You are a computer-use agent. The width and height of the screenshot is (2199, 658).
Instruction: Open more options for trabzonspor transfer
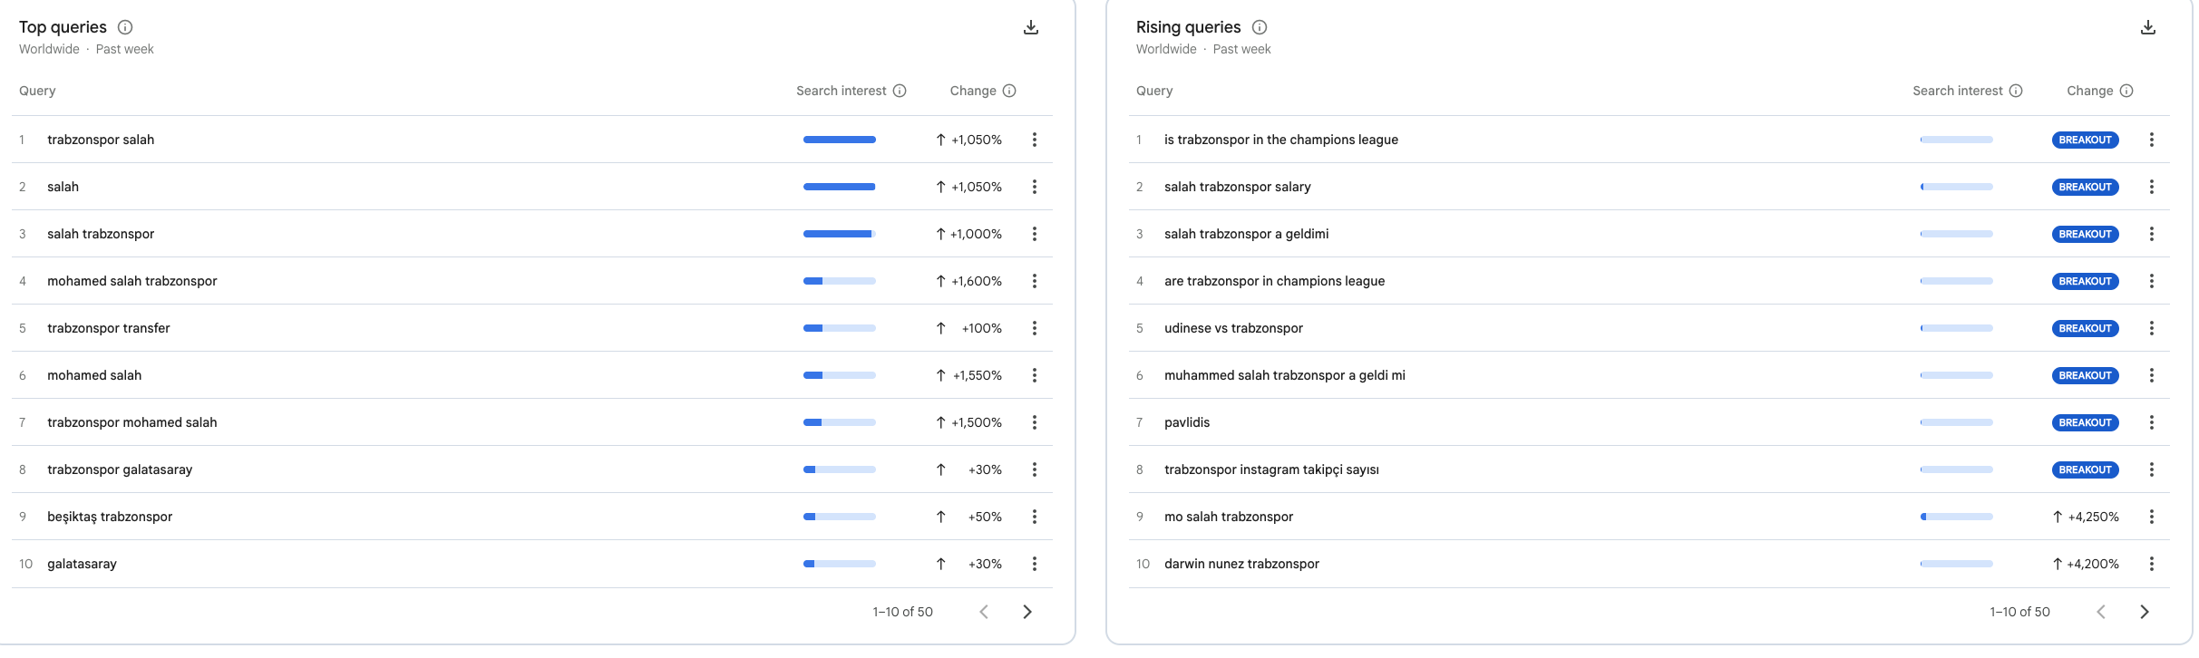coord(1035,328)
